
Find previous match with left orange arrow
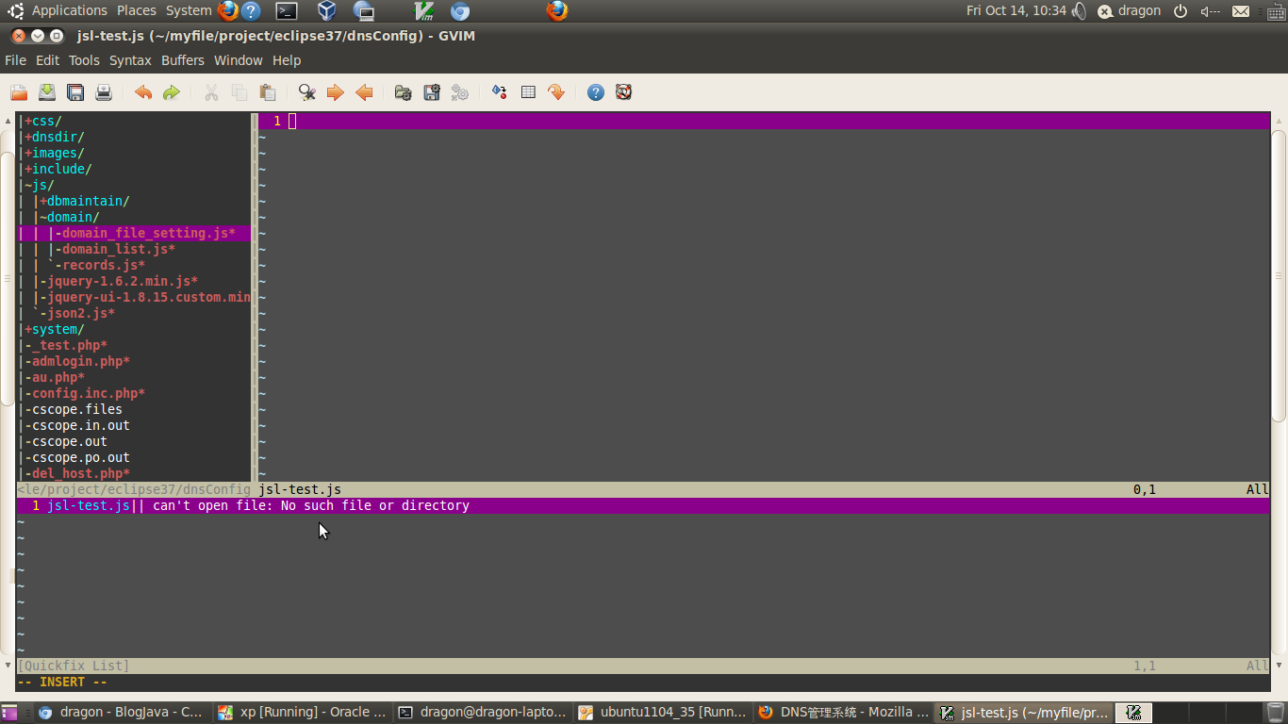pos(364,92)
